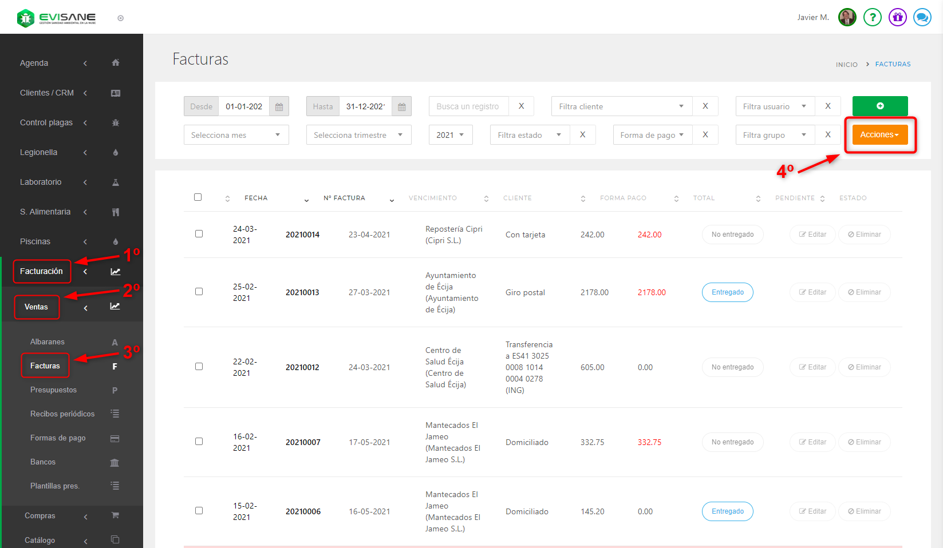Click the INICIO breadcrumb link
The image size is (943, 548).
(846, 65)
